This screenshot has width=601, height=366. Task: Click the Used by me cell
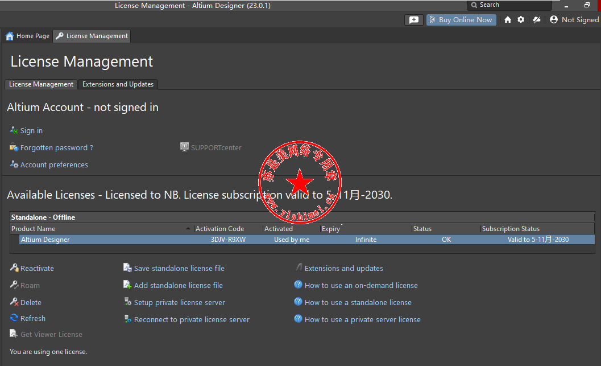tap(292, 240)
